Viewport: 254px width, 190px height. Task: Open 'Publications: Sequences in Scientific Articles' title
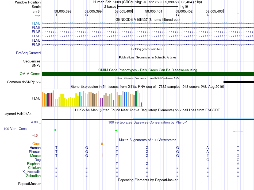pyautogui.click(x=148, y=57)
